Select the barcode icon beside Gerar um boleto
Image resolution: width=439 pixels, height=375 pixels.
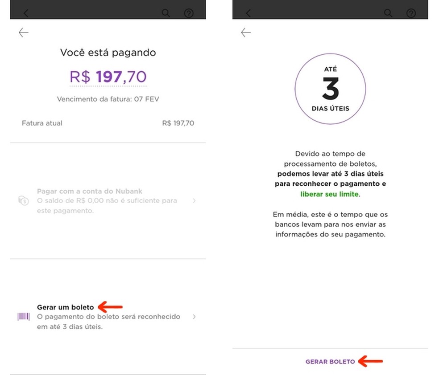pyautogui.click(x=23, y=317)
